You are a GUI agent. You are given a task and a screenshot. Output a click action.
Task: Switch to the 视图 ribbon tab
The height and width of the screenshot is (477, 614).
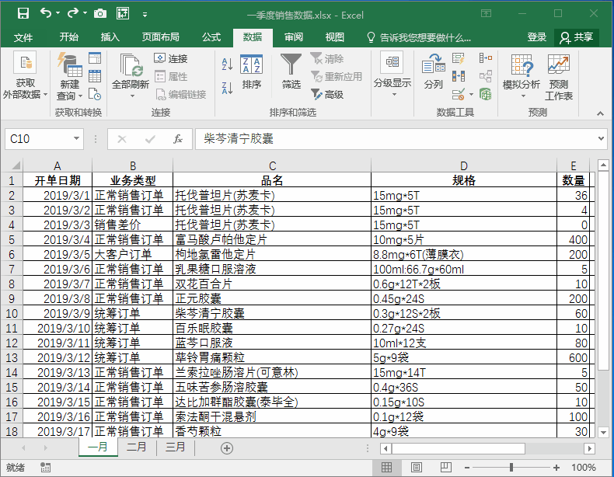[x=335, y=37]
